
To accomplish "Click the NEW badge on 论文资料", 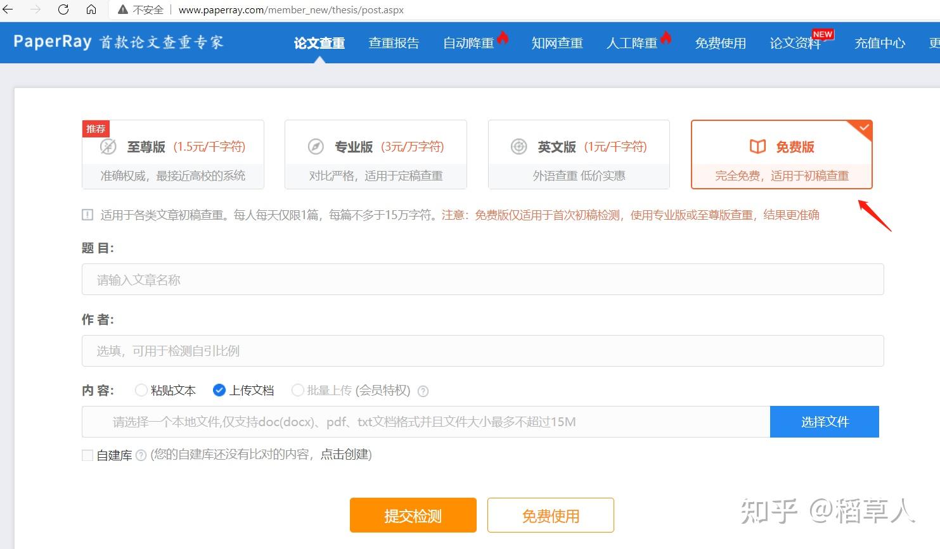I will coord(823,34).
